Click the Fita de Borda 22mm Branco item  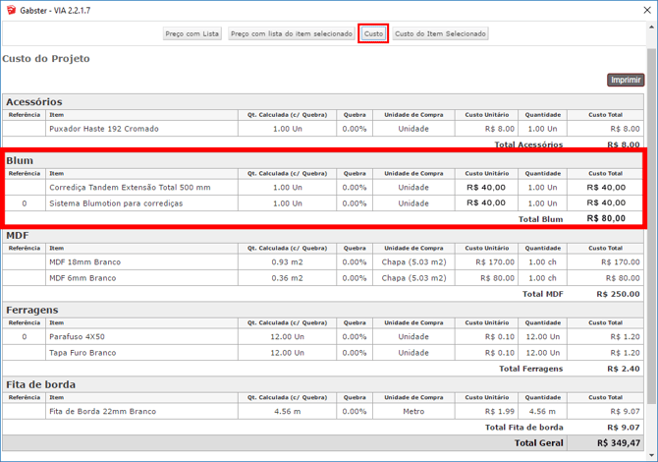[x=102, y=412]
